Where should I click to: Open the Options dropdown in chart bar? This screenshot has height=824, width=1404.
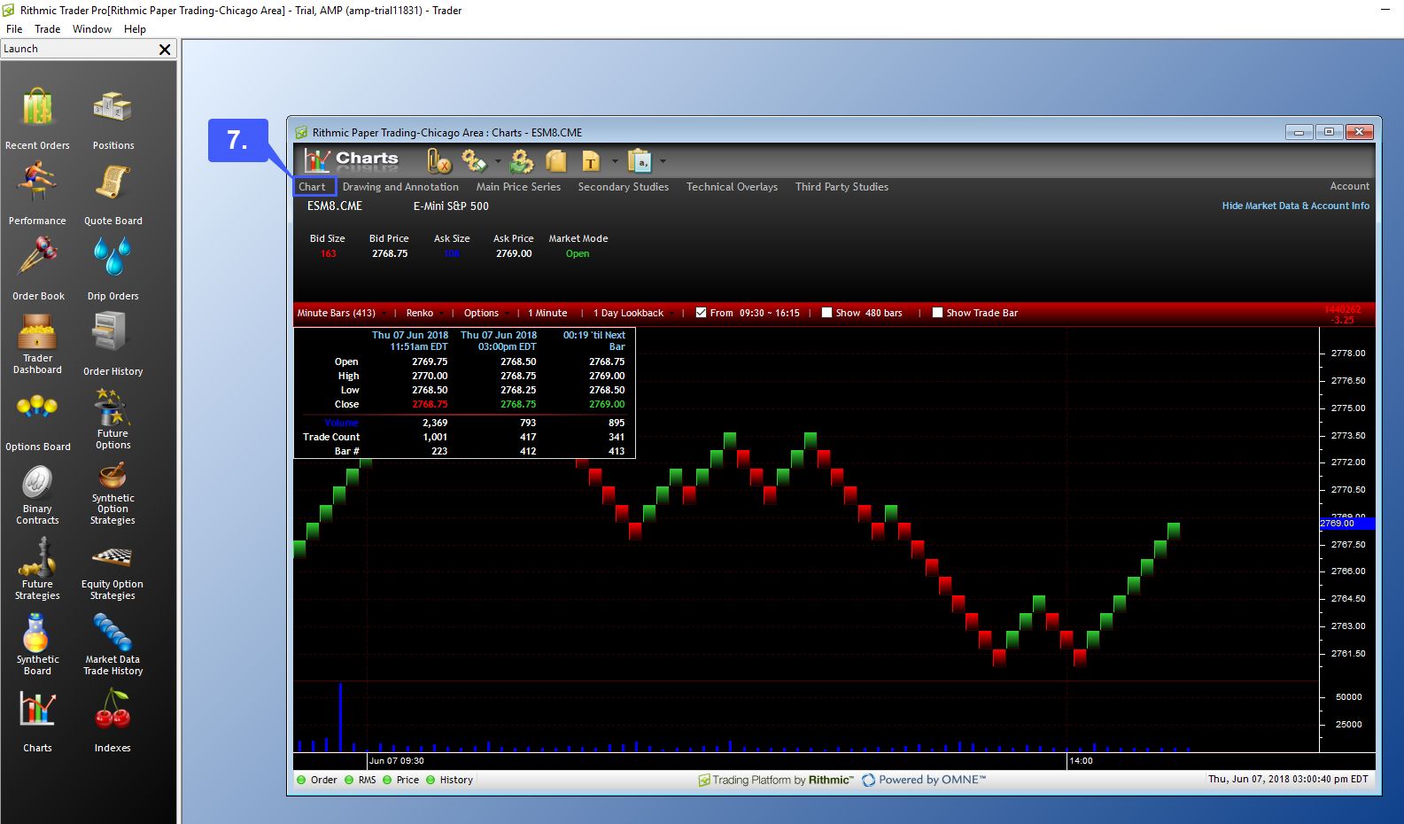486,313
